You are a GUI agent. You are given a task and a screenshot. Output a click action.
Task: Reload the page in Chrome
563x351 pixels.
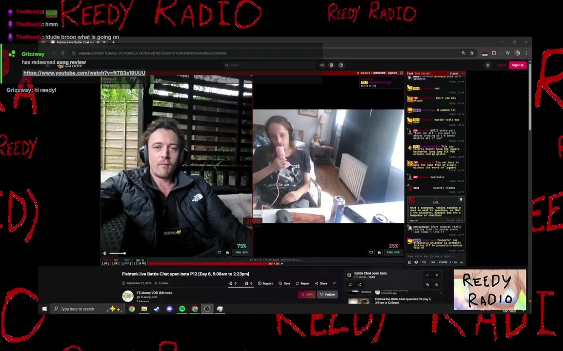pos(62,53)
